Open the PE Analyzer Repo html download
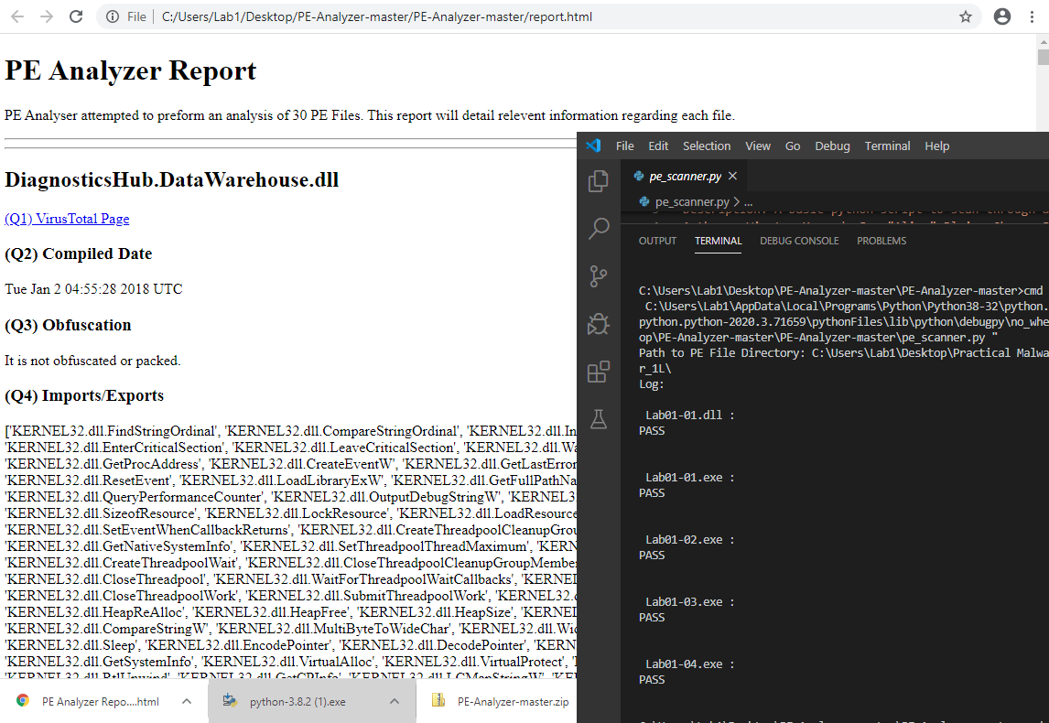1049x723 pixels. (101, 702)
